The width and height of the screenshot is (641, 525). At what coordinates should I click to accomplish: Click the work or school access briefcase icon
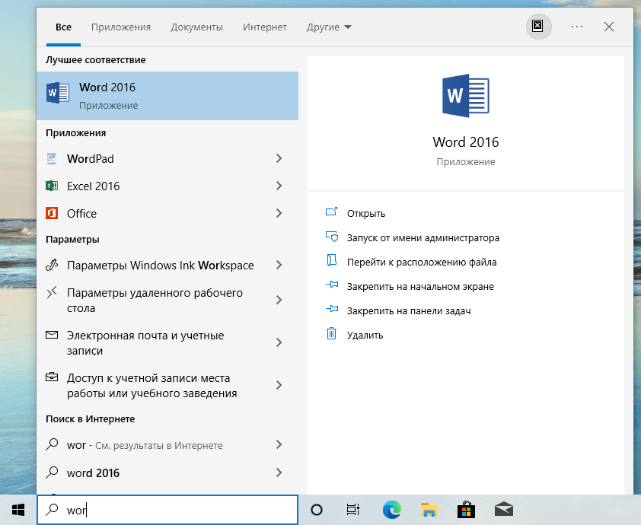(52, 377)
